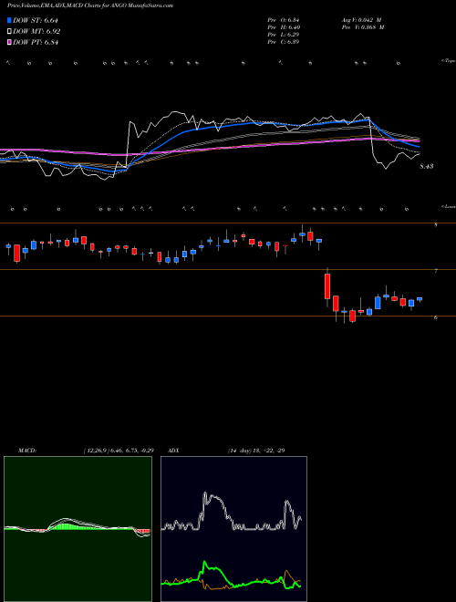Screen dimensions: 456x602
Task: Click the price axis label 6
Action: [x=436, y=317]
